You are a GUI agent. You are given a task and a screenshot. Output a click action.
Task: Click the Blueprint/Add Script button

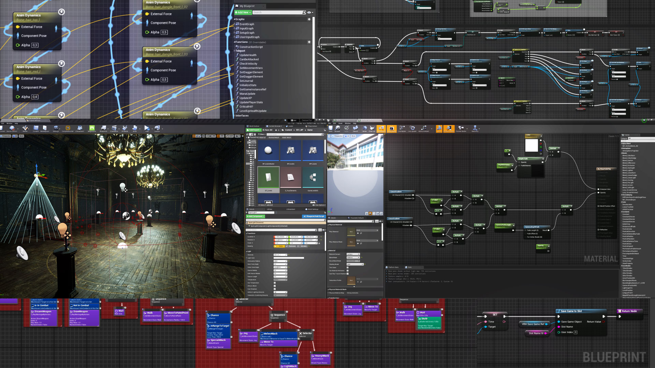point(314,216)
